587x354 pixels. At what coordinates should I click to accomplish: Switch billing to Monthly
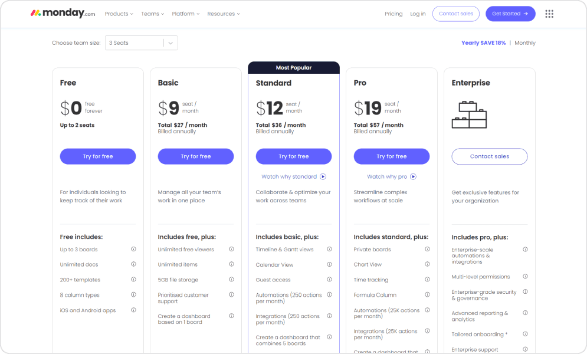pos(525,42)
